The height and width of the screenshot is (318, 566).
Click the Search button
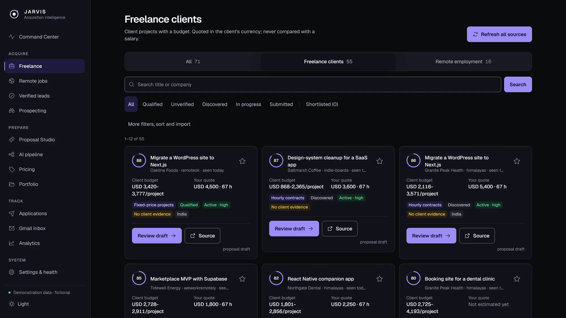click(518, 85)
